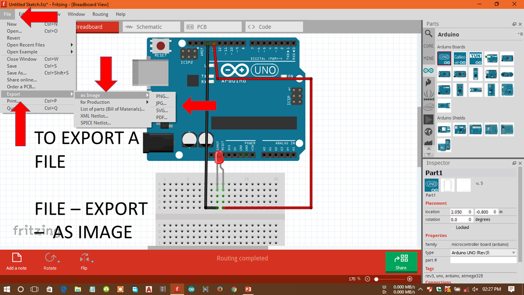Open Chrome from the taskbar
Image resolution: width=524 pixels, height=295 pixels.
click(x=234, y=289)
